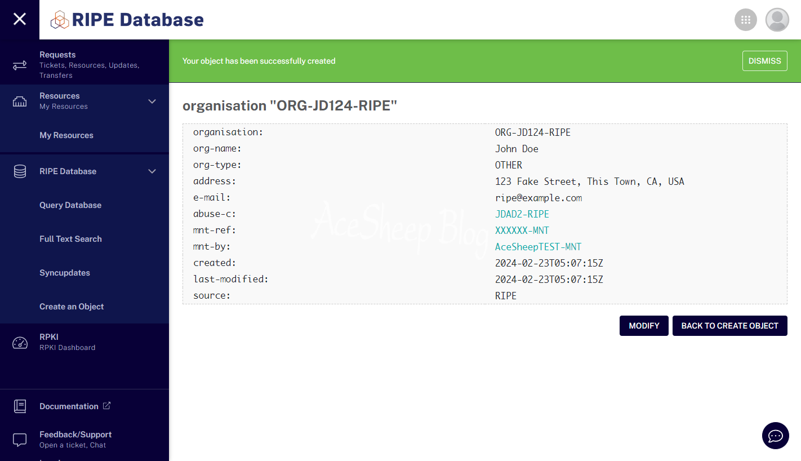Viewport: 801px width, 461px height.
Task: Open Syncupdates
Action: (x=65, y=273)
